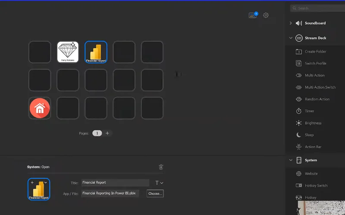Select Website action label

click(x=311, y=174)
